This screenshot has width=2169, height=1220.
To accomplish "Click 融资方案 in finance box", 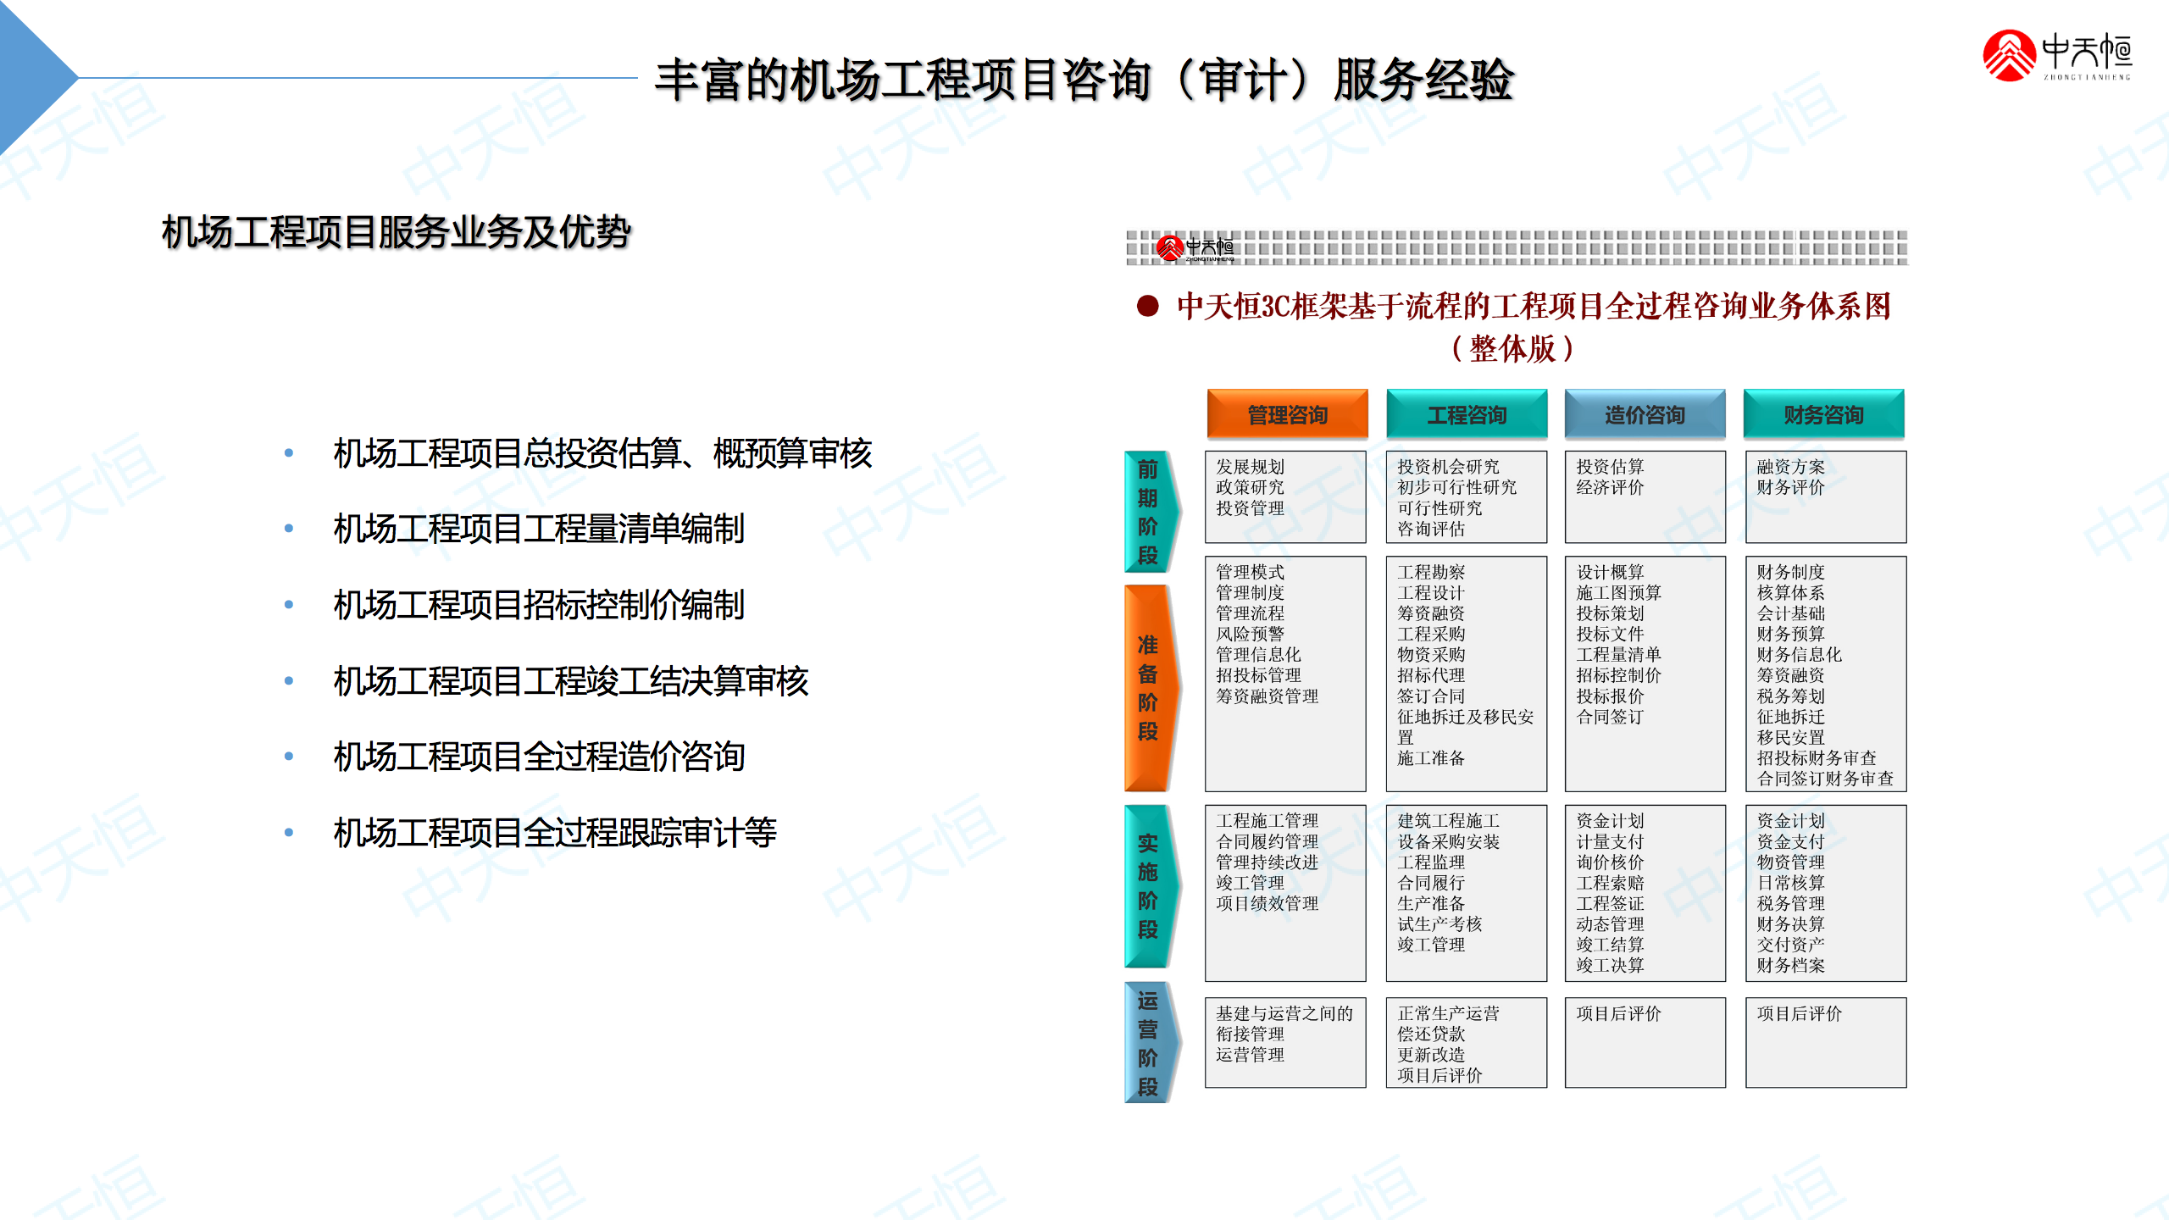I will 1790,467.
